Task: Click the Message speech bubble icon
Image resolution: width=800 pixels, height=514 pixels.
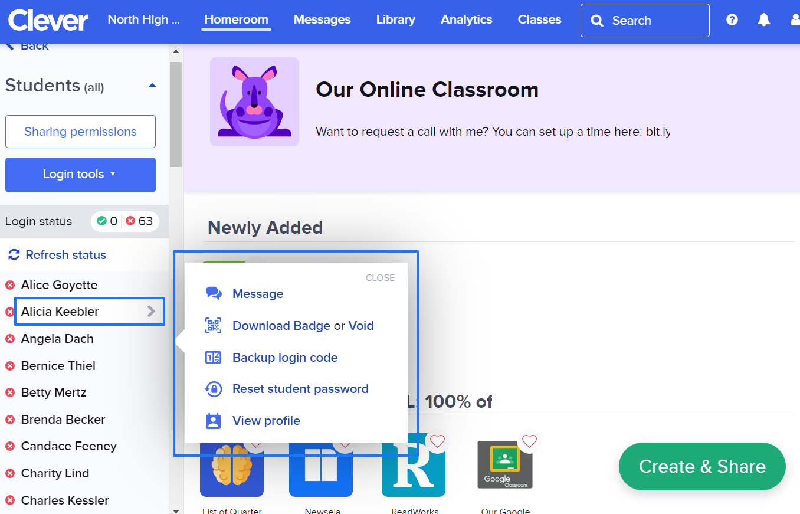Action: pyautogui.click(x=213, y=293)
